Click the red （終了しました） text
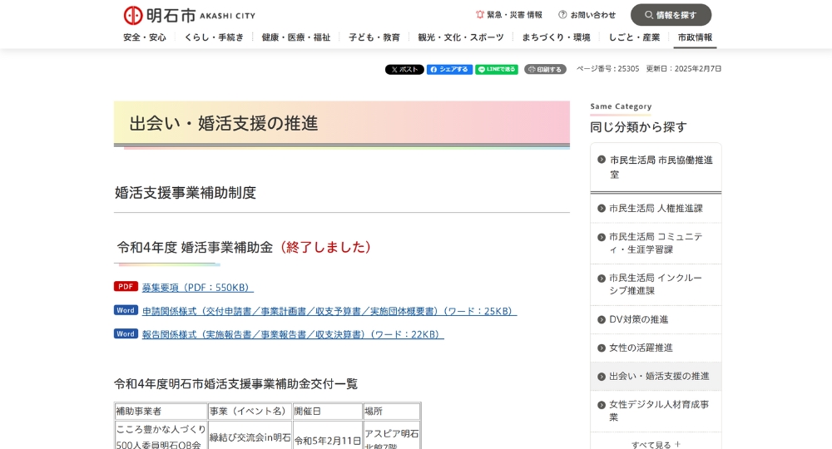 coord(325,247)
